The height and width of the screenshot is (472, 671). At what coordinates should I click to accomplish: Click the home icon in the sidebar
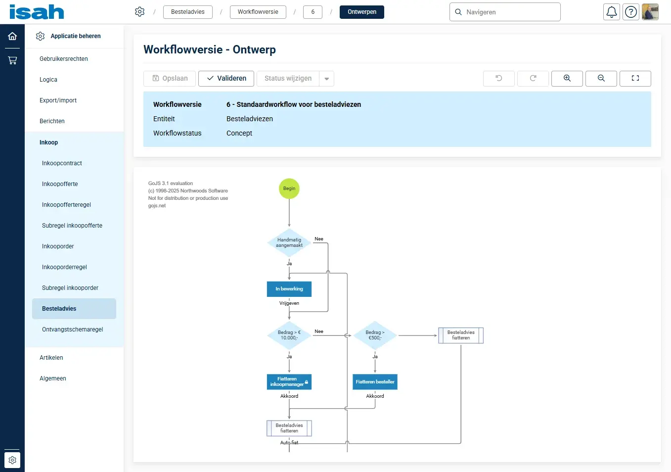point(12,36)
